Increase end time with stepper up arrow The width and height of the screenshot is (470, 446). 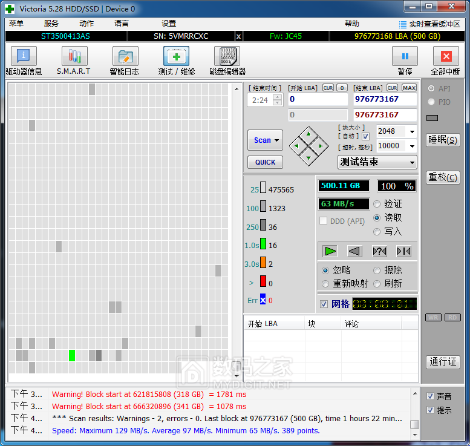coord(278,97)
